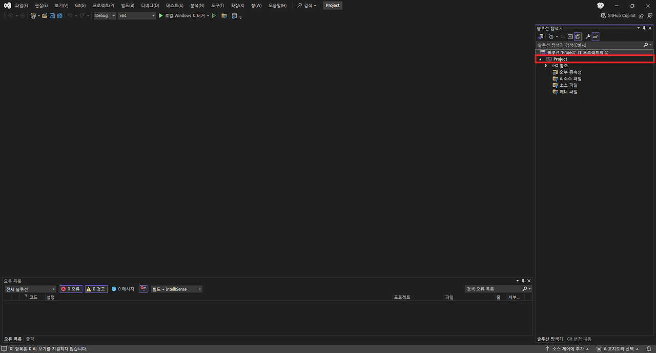This screenshot has height=353, width=656.
Task: Toggle the 0 경고 warning filter
Action: 96,288
